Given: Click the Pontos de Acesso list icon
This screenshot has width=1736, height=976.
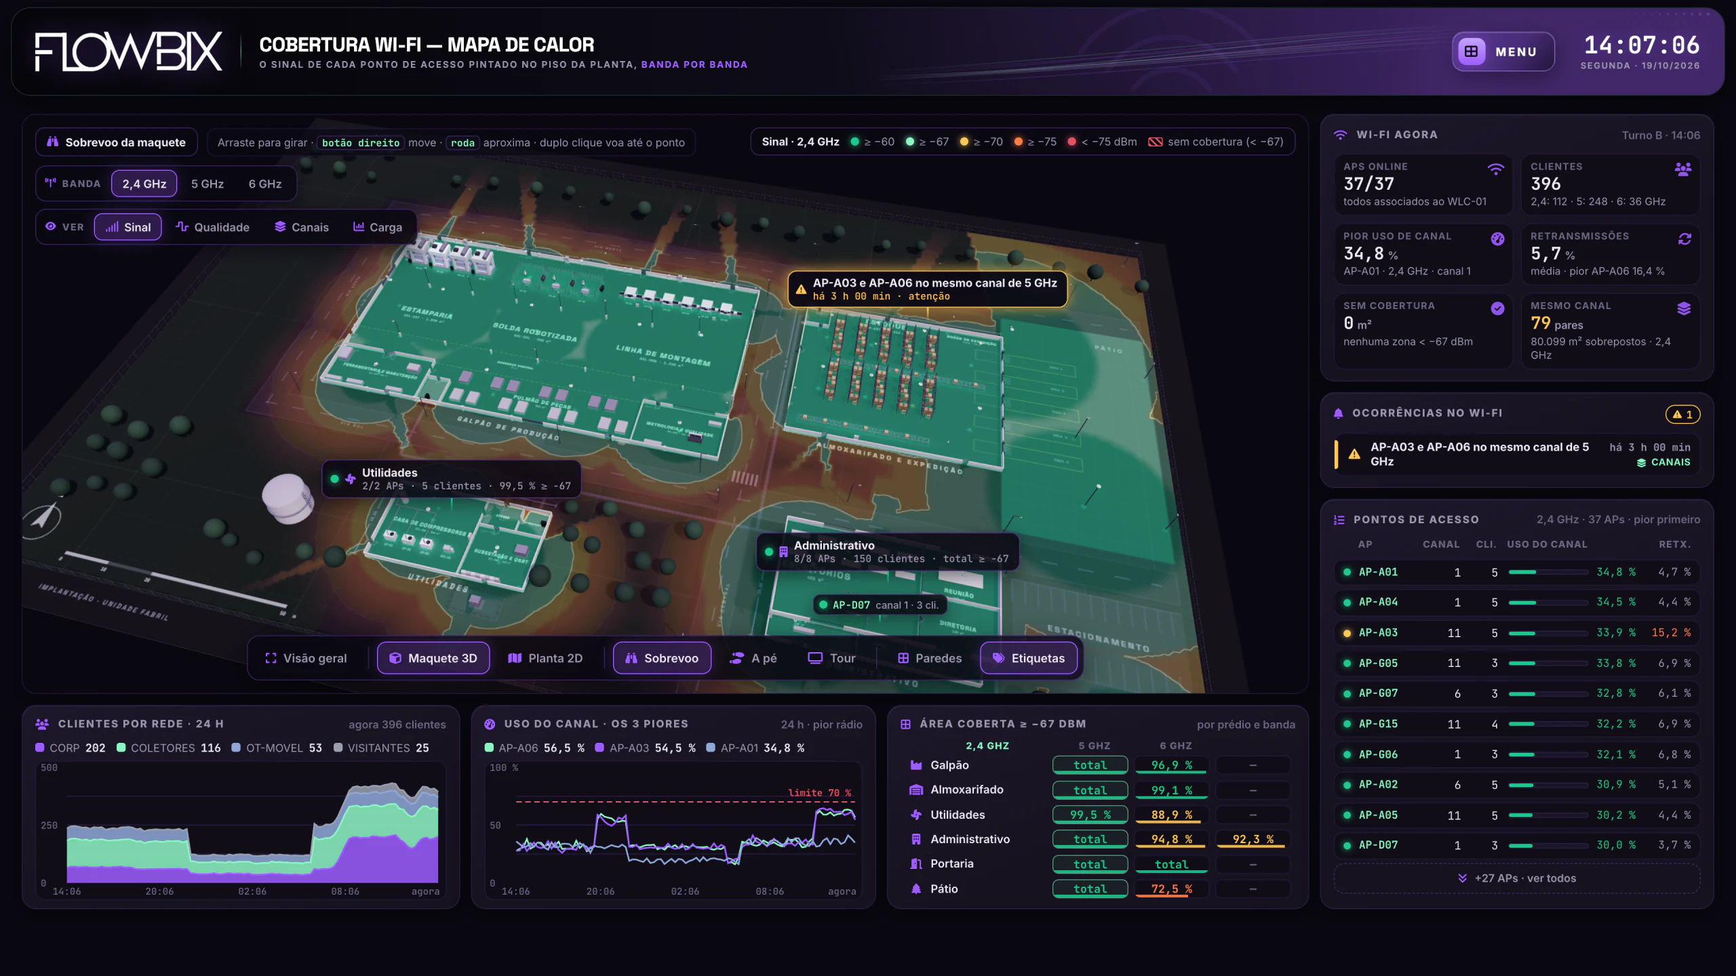Looking at the screenshot, I should click(1339, 520).
